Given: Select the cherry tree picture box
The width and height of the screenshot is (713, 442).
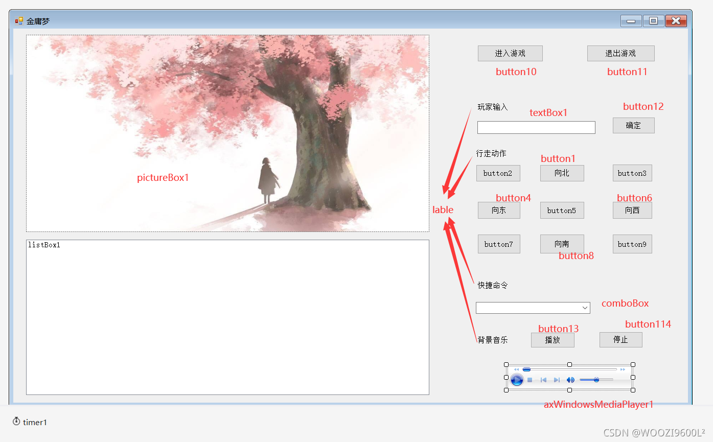Looking at the screenshot, I should click(x=227, y=133).
